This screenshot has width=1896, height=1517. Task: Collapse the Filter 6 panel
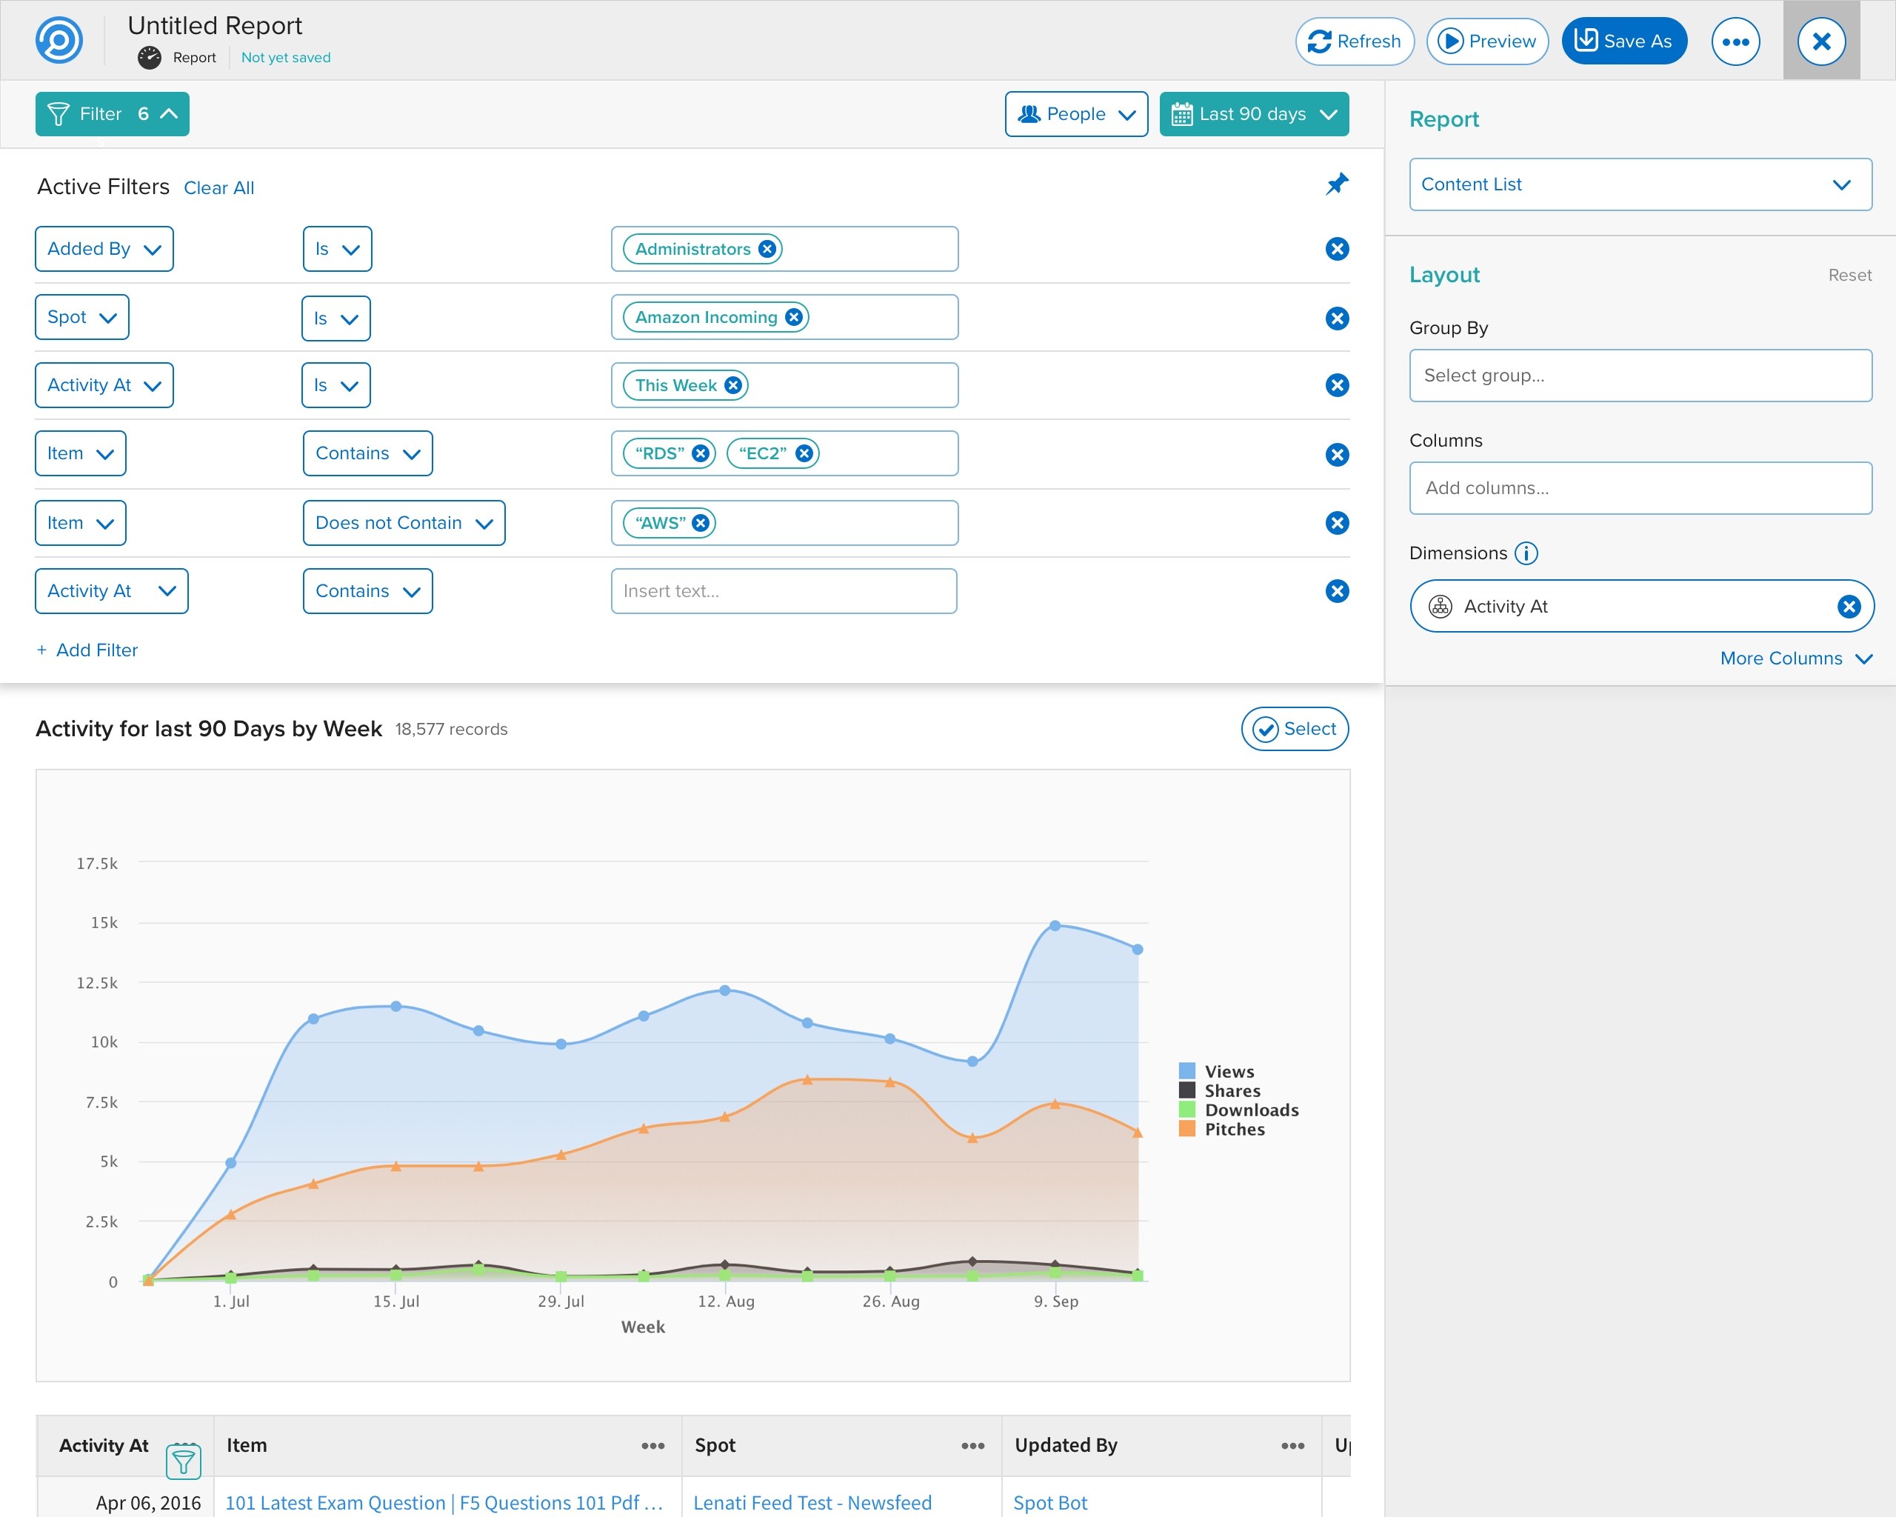coord(113,114)
